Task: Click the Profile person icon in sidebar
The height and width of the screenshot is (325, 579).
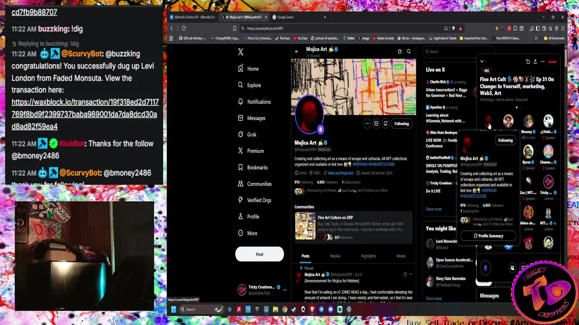Action: point(241,217)
